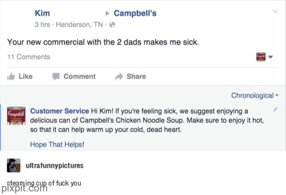The width and height of the screenshot is (286, 195).
Task: Expand the arrow beside the soup can icon
Action: pyautogui.click(x=270, y=57)
